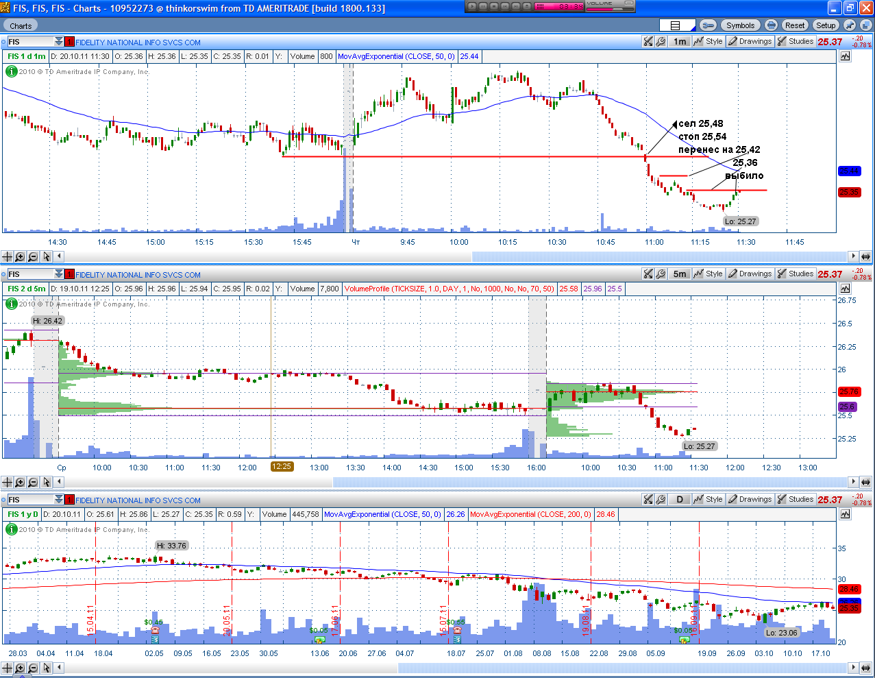
Task: Click the Reset button
Action: [x=795, y=25]
